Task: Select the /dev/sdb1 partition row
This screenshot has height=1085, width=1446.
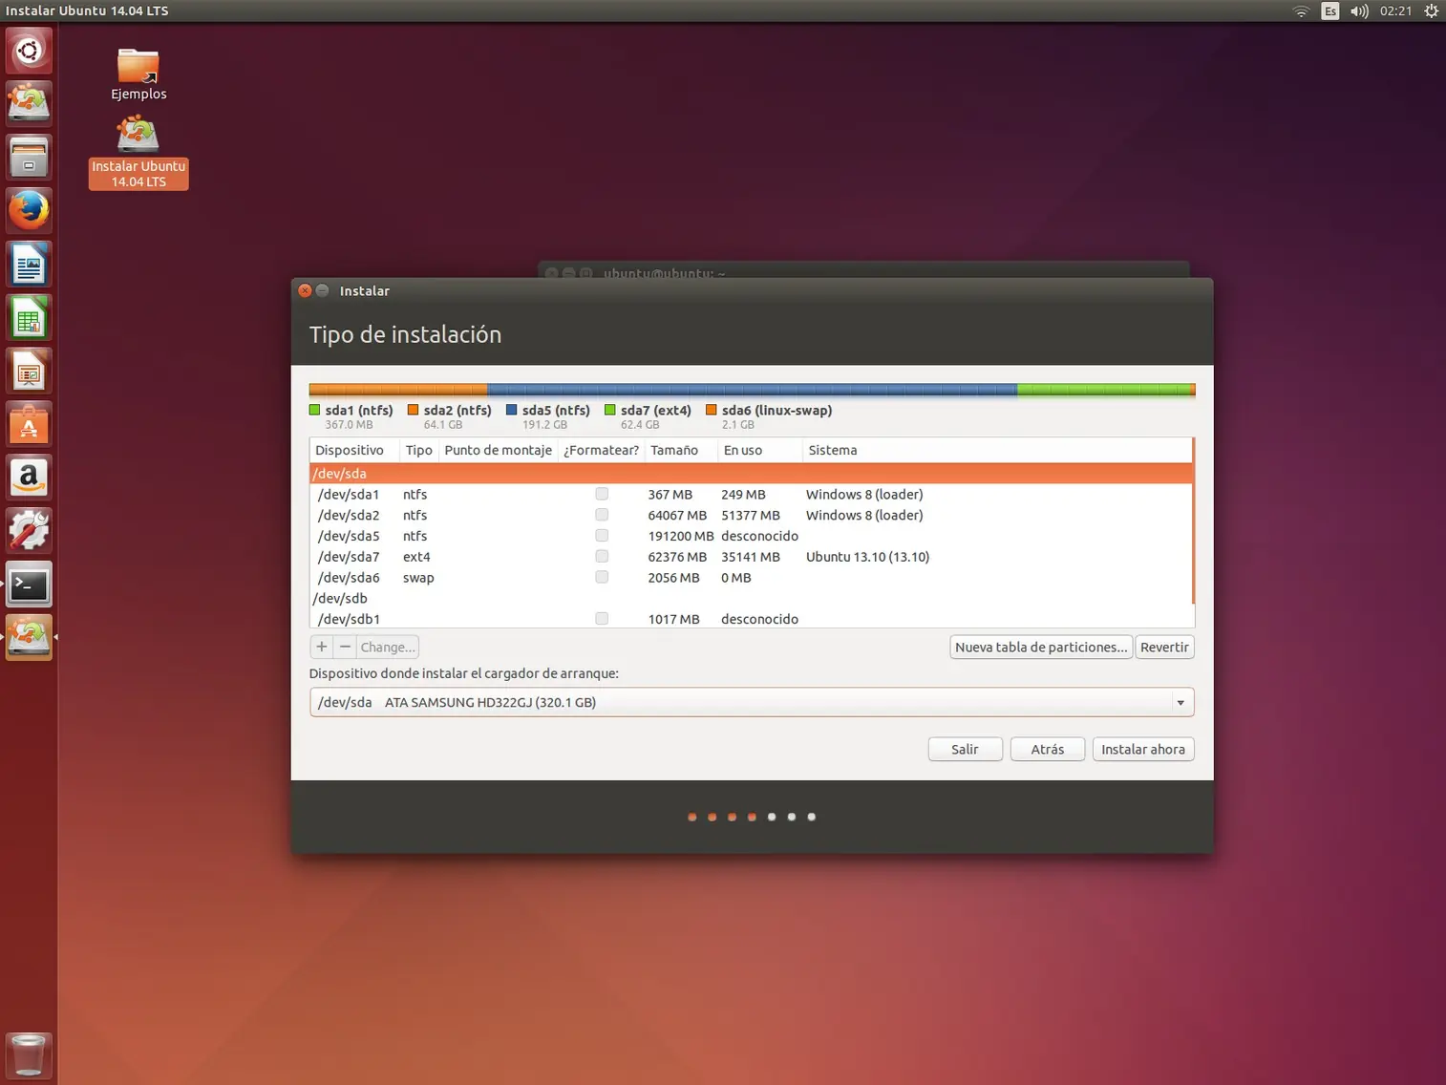Action: pyautogui.click(x=751, y=619)
